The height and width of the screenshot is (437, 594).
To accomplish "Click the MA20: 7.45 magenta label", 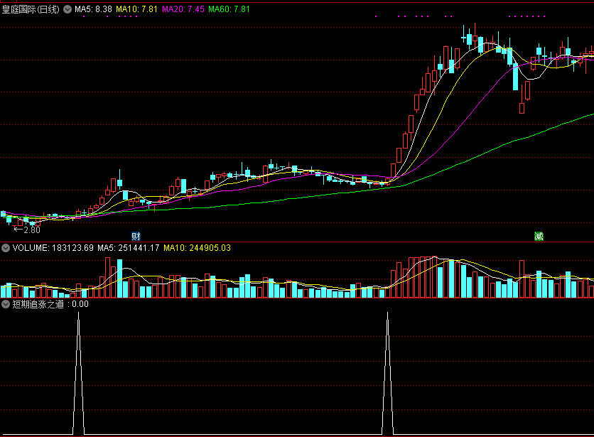I will coord(183,9).
